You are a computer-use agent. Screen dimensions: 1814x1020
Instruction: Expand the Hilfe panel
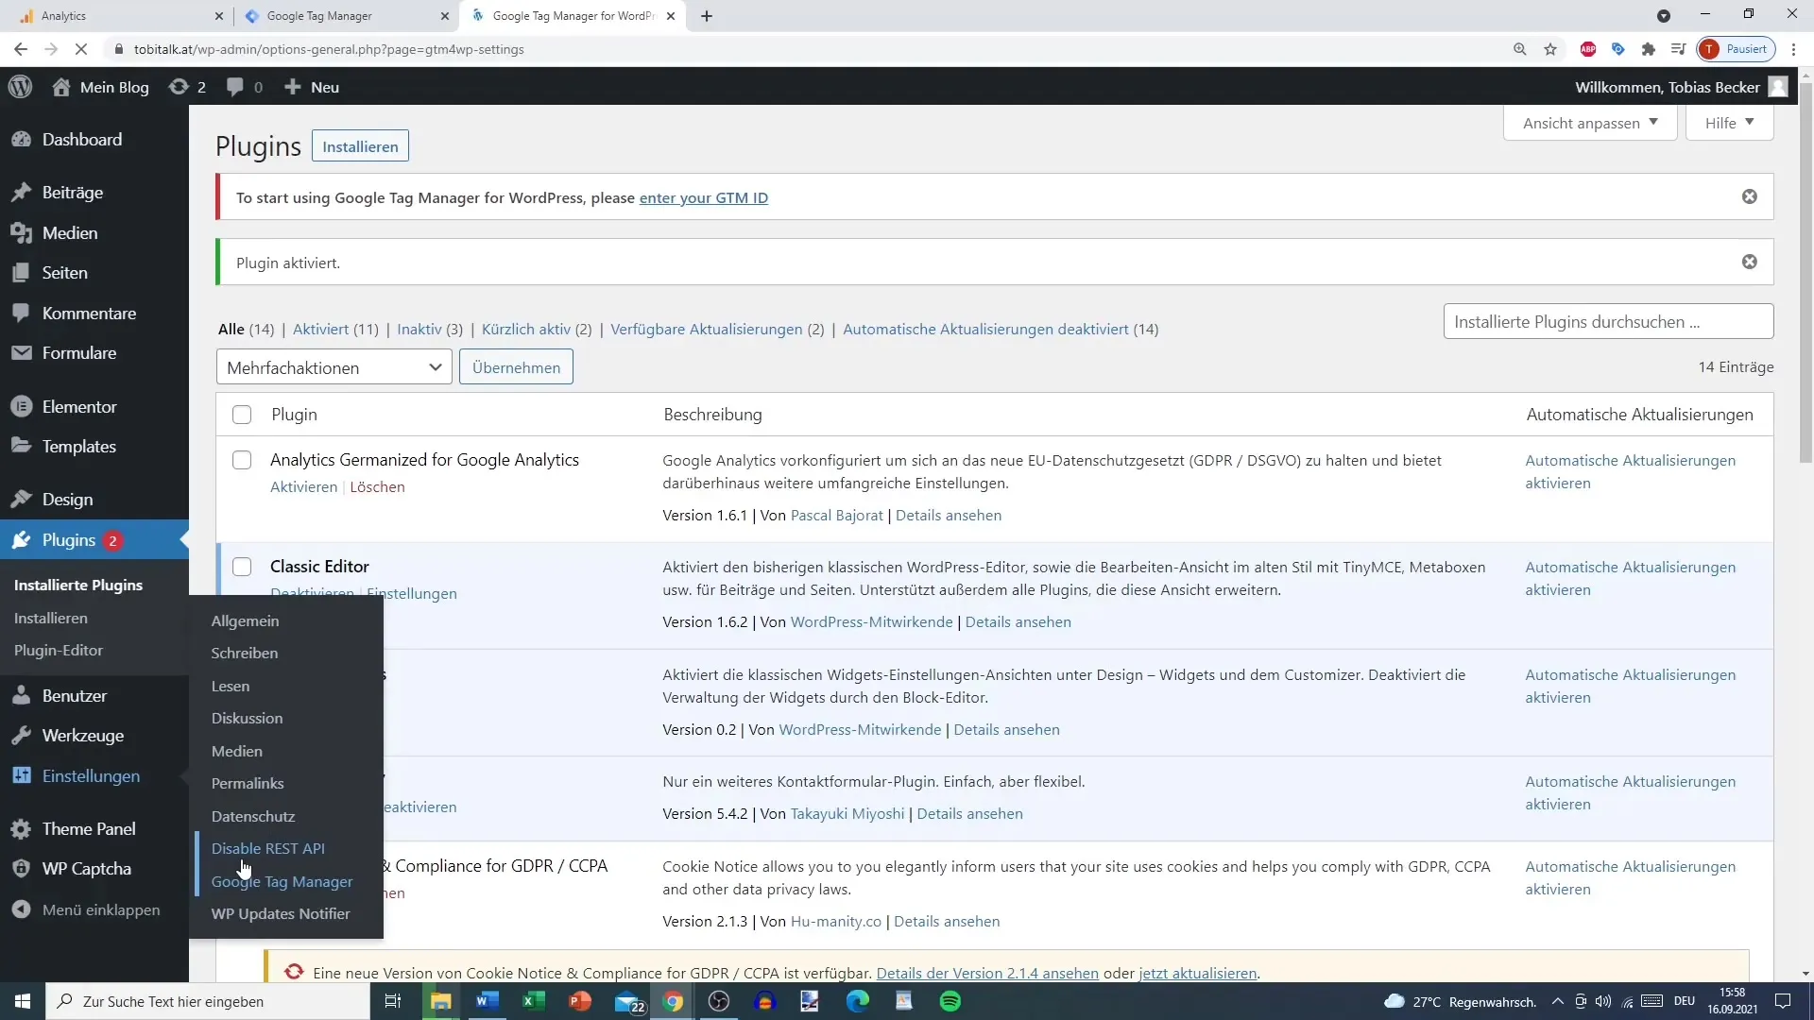[1729, 123]
